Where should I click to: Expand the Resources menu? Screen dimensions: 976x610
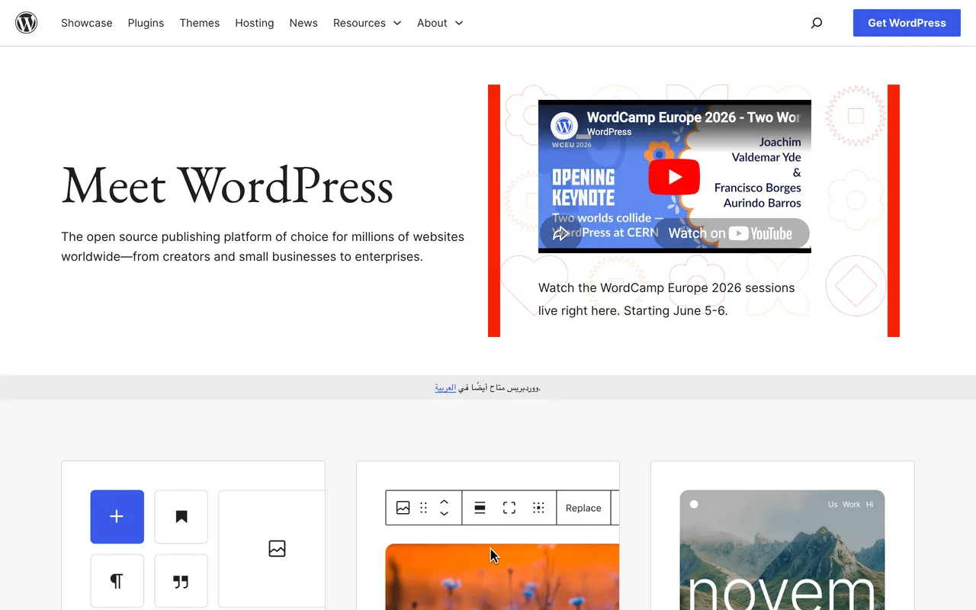pyautogui.click(x=367, y=23)
